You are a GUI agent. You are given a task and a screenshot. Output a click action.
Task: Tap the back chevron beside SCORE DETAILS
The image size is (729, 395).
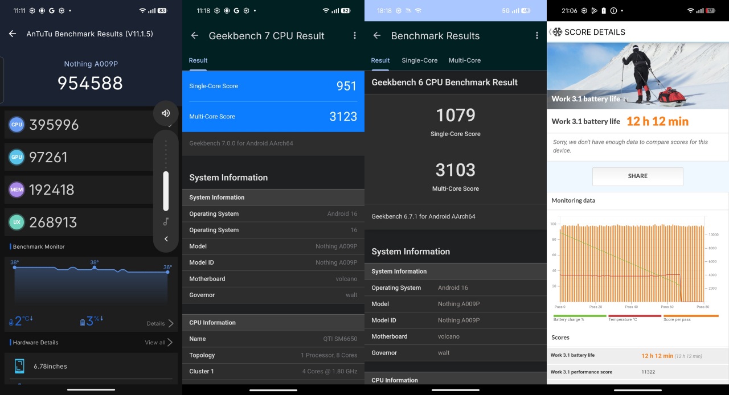550,32
